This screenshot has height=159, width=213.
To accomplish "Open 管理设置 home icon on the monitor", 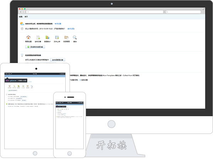I will pos(28,37).
